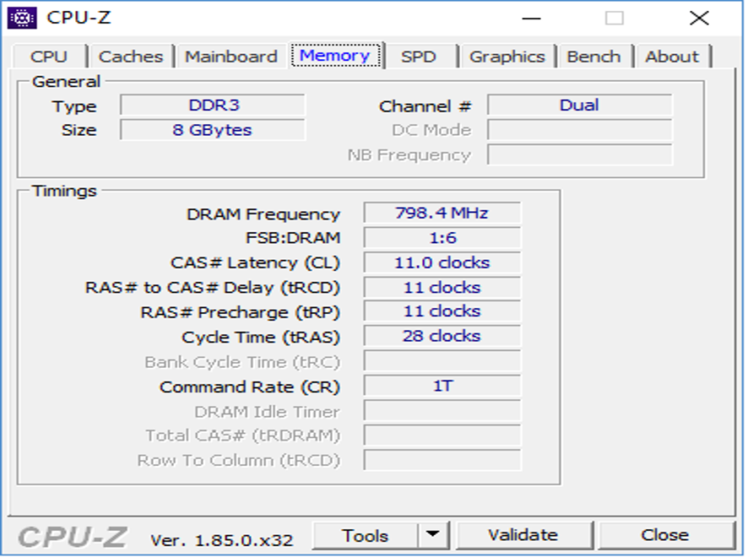Click the Channel # field showing Dual

(580, 105)
